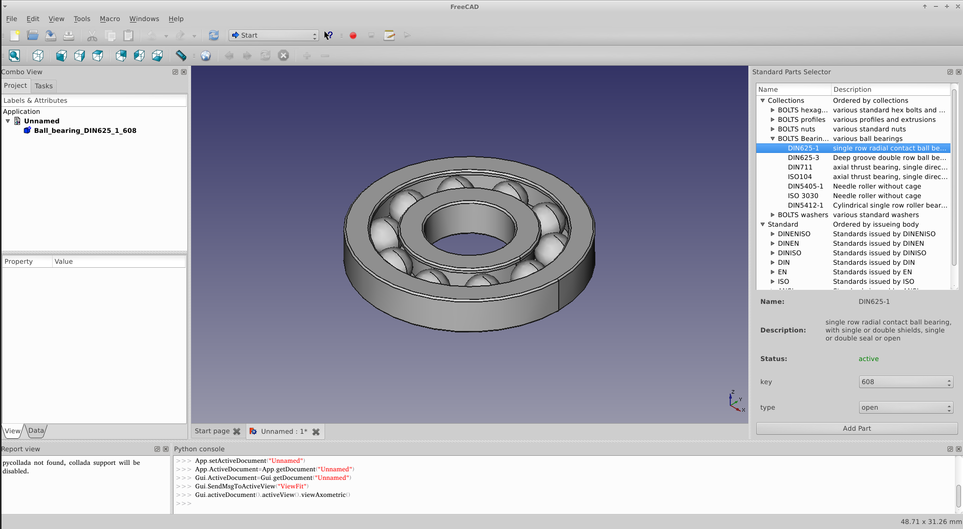Open the type dropdown showing open
This screenshot has height=529, width=963.
click(906, 408)
